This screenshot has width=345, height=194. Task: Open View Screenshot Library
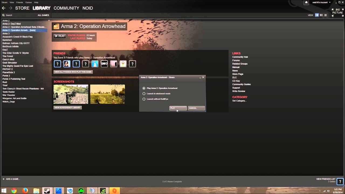point(67,108)
